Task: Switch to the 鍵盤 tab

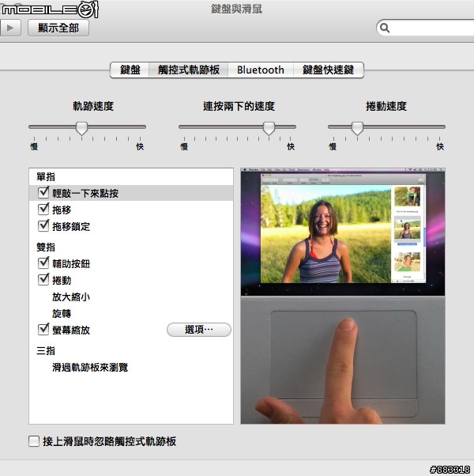Action: coord(130,70)
